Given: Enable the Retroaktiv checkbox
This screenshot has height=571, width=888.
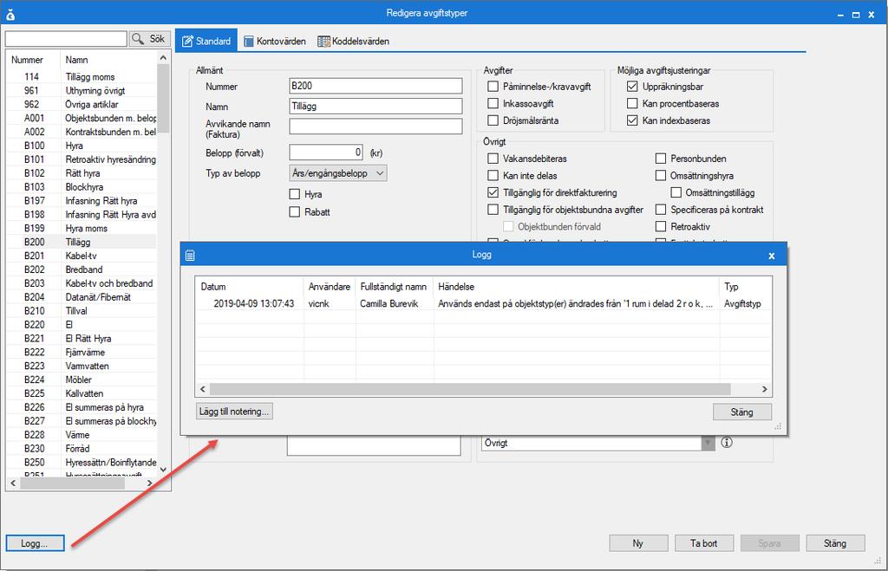Looking at the screenshot, I should pos(661,226).
